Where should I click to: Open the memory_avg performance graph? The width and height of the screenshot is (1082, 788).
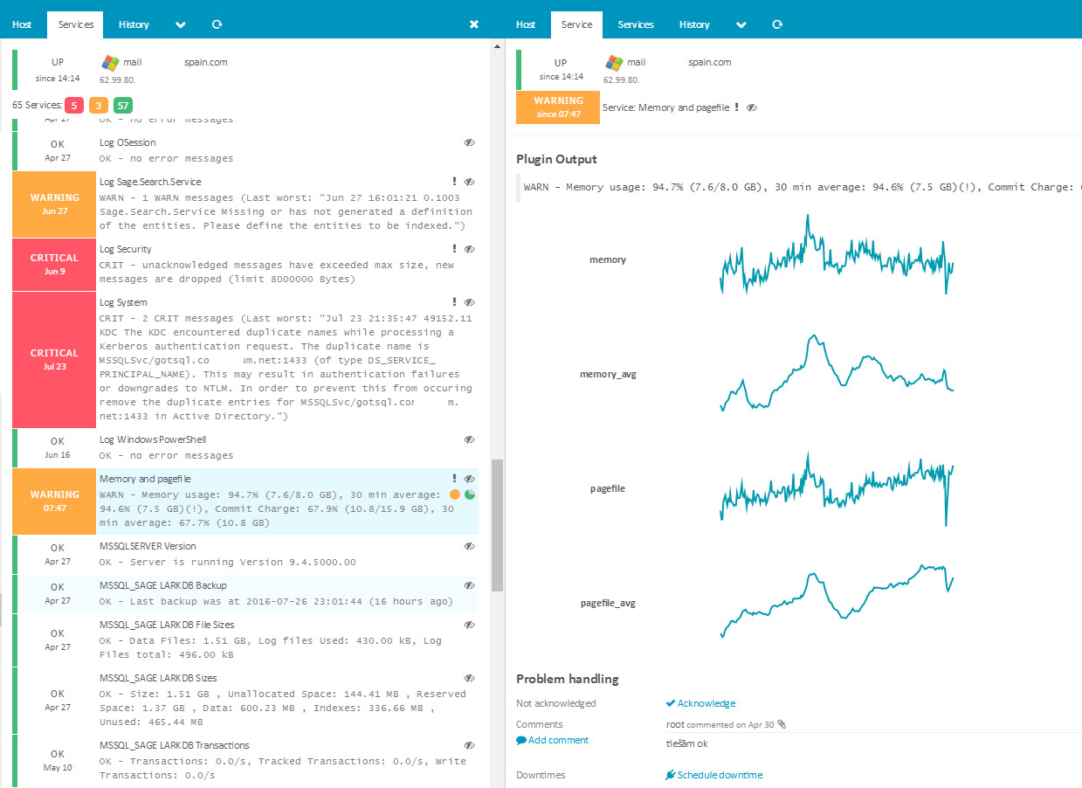(837, 374)
